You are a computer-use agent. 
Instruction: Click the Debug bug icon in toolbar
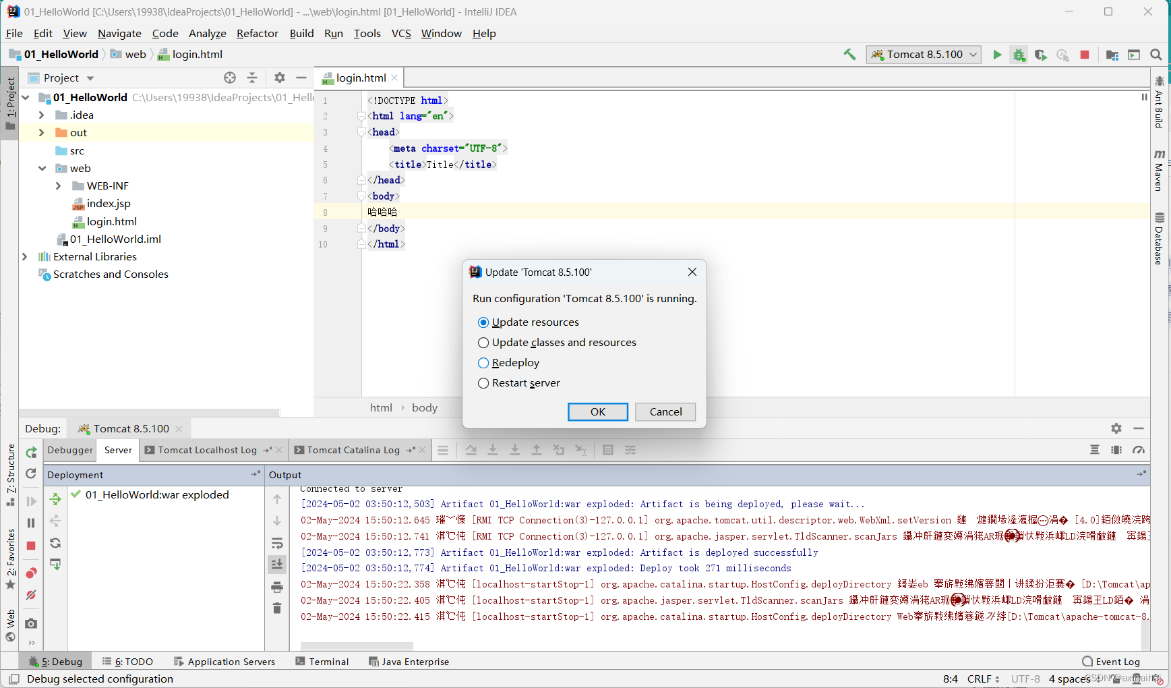[1019, 55]
